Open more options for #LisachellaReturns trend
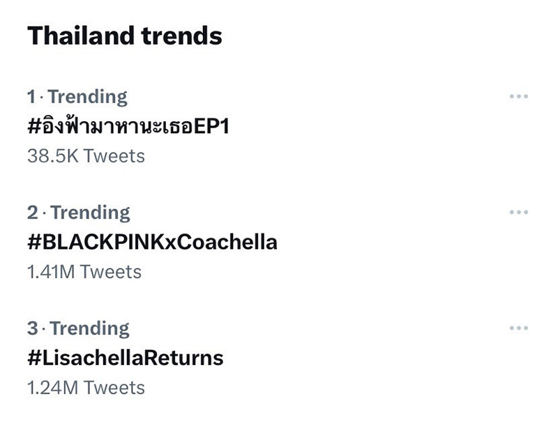The height and width of the screenshot is (423, 558). point(518,328)
